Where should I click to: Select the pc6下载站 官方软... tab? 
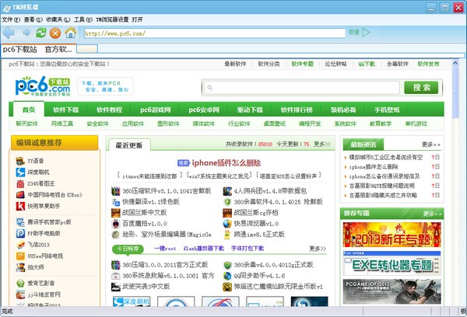pos(39,50)
